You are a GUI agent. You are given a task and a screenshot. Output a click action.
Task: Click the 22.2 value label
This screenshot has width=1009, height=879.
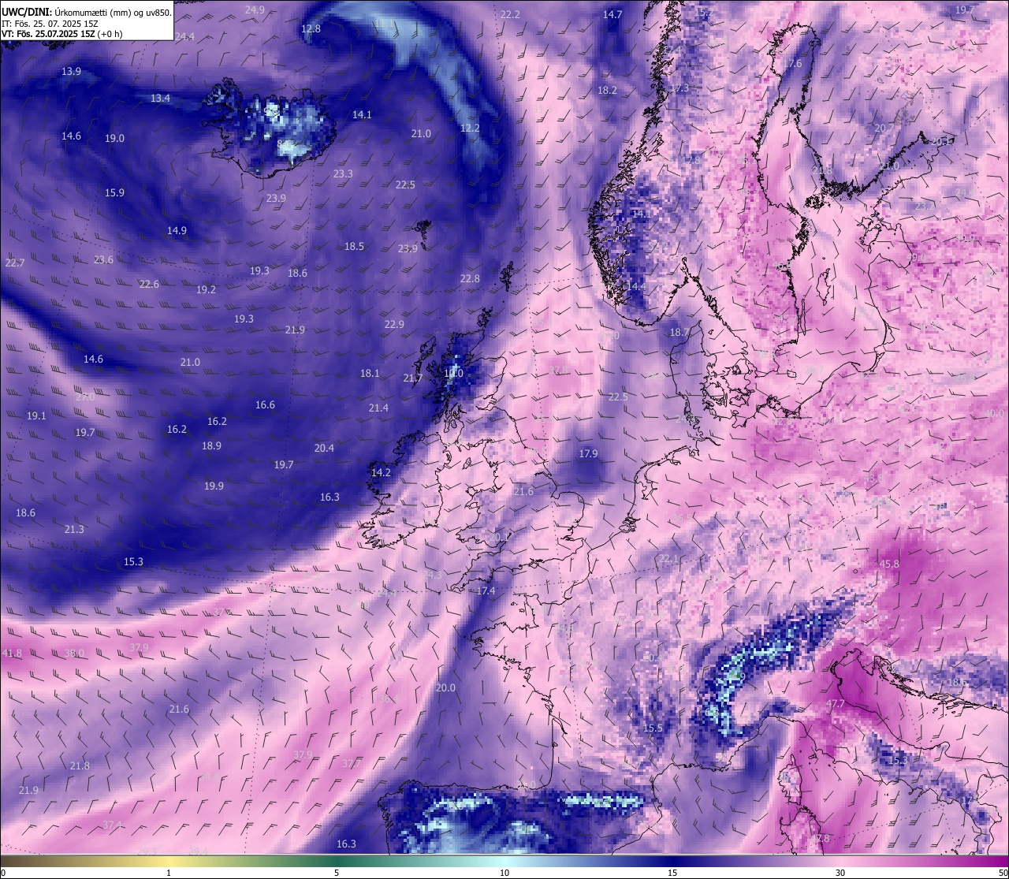click(x=510, y=14)
